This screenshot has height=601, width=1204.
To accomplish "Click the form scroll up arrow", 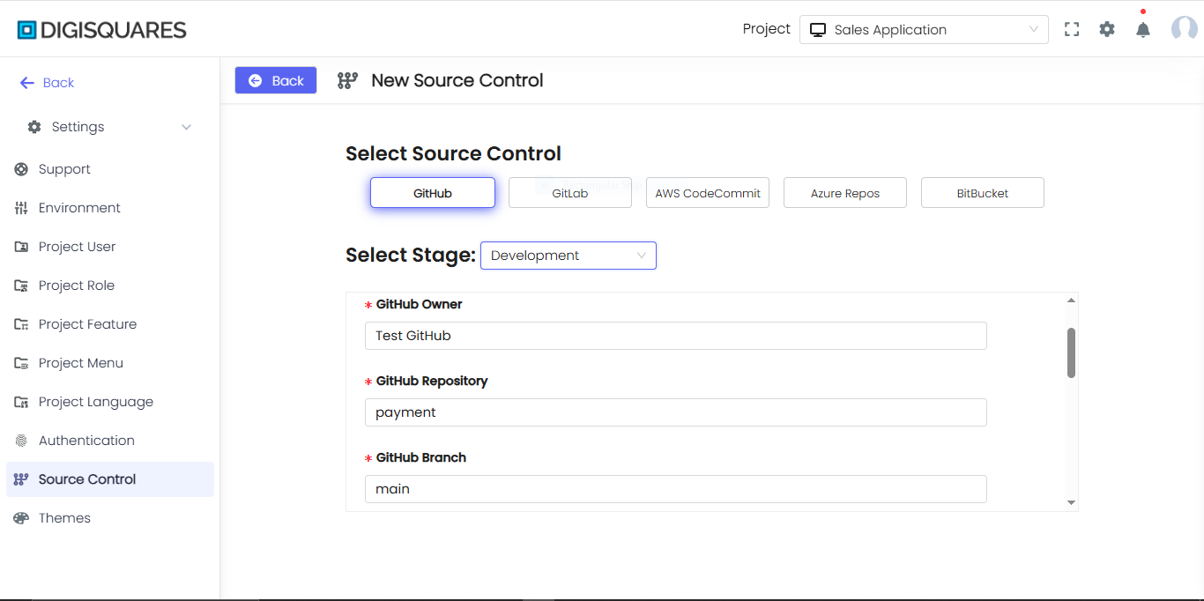I will click(x=1071, y=300).
